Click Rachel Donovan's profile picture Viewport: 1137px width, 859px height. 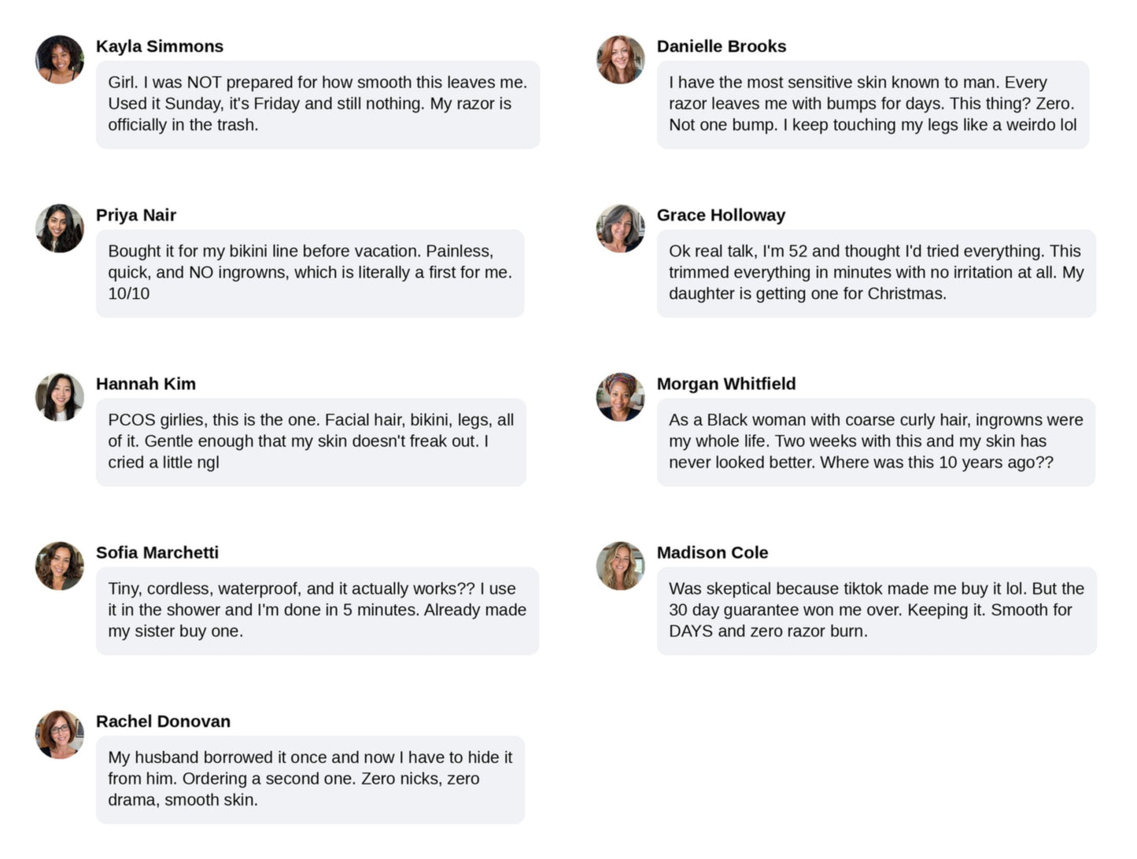60,735
